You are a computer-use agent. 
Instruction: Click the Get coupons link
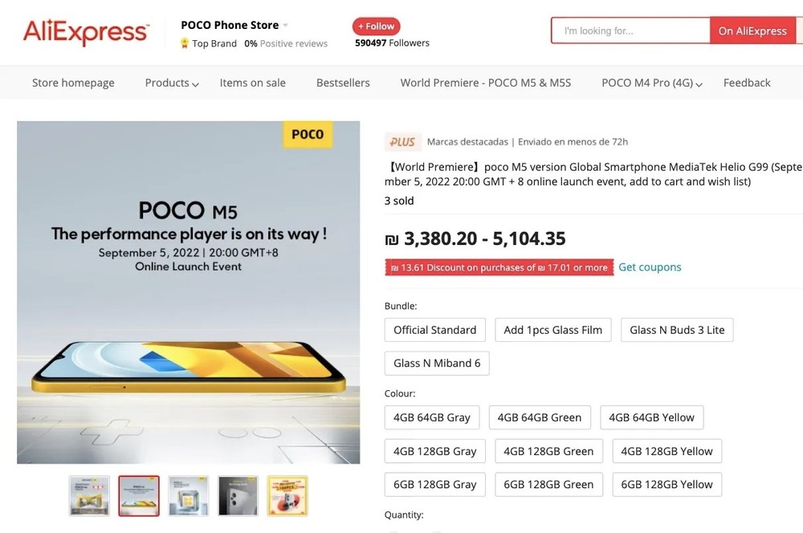[650, 267]
